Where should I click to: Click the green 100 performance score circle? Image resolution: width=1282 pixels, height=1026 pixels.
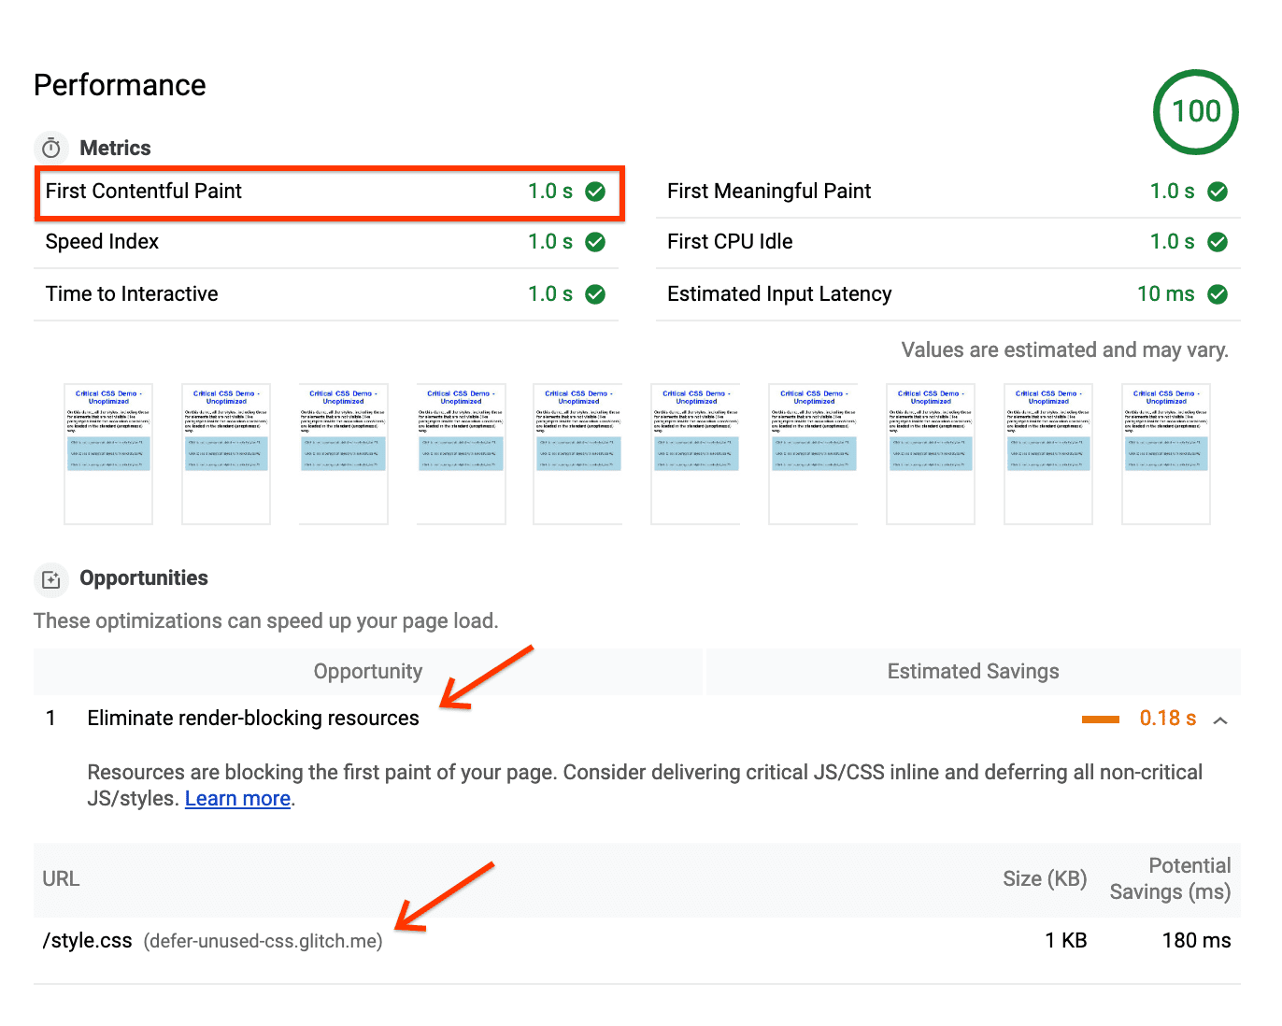[1195, 111]
